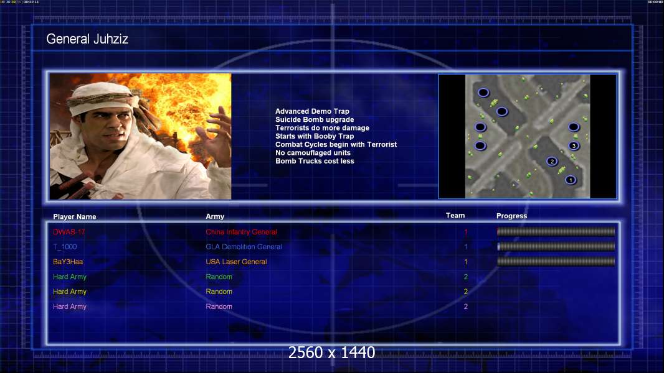Click 'Advanced Demo Trap' ability line

(x=312, y=111)
